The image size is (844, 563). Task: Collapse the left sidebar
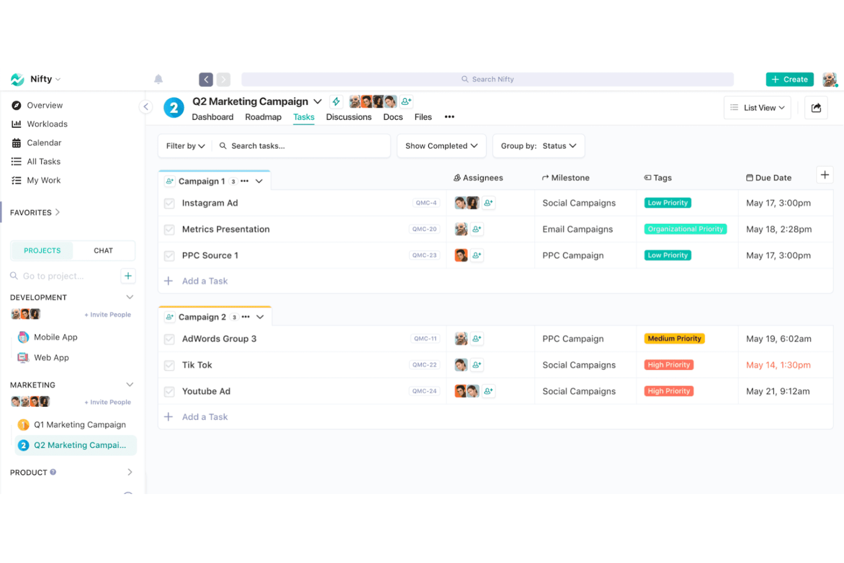tap(146, 107)
